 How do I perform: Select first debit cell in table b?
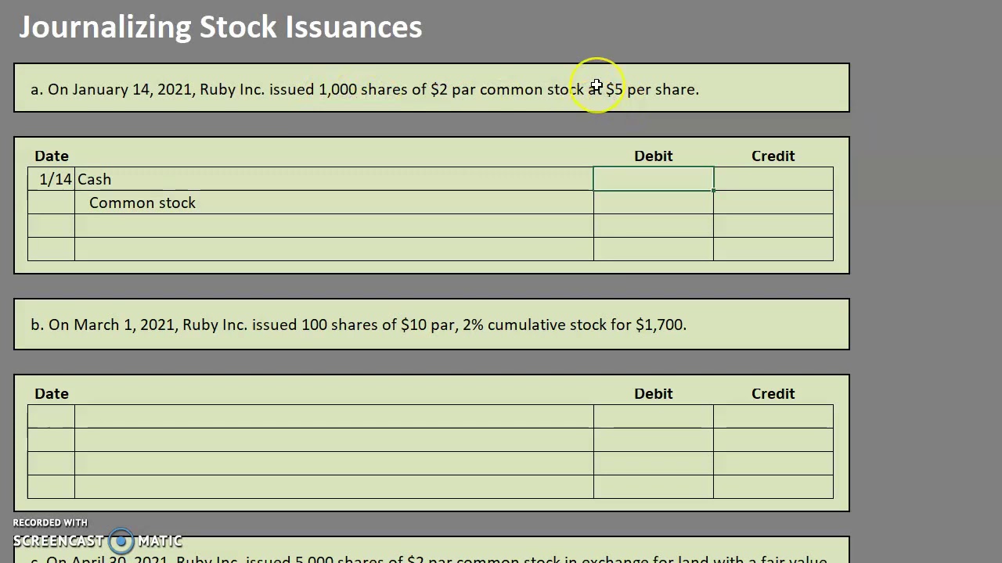[654, 416]
